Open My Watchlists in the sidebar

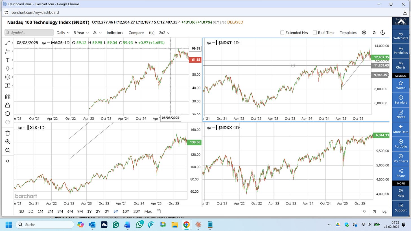401,36
